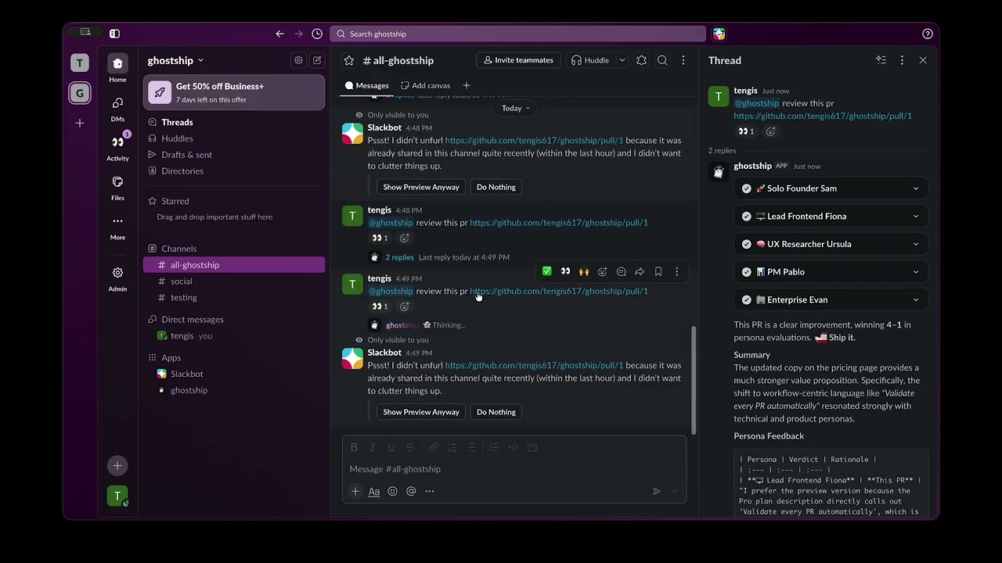Bookmark the hovered message for later
The image size is (1002, 563).
click(x=658, y=271)
